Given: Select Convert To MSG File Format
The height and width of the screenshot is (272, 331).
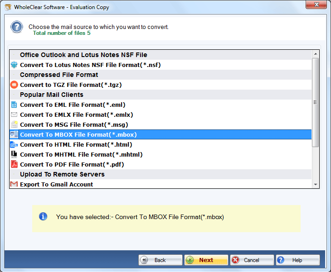Looking at the screenshot, I should (161, 124).
